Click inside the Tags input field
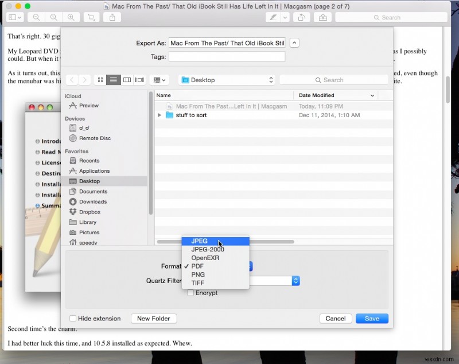The width and height of the screenshot is (459, 364). pyautogui.click(x=227, y=56)
